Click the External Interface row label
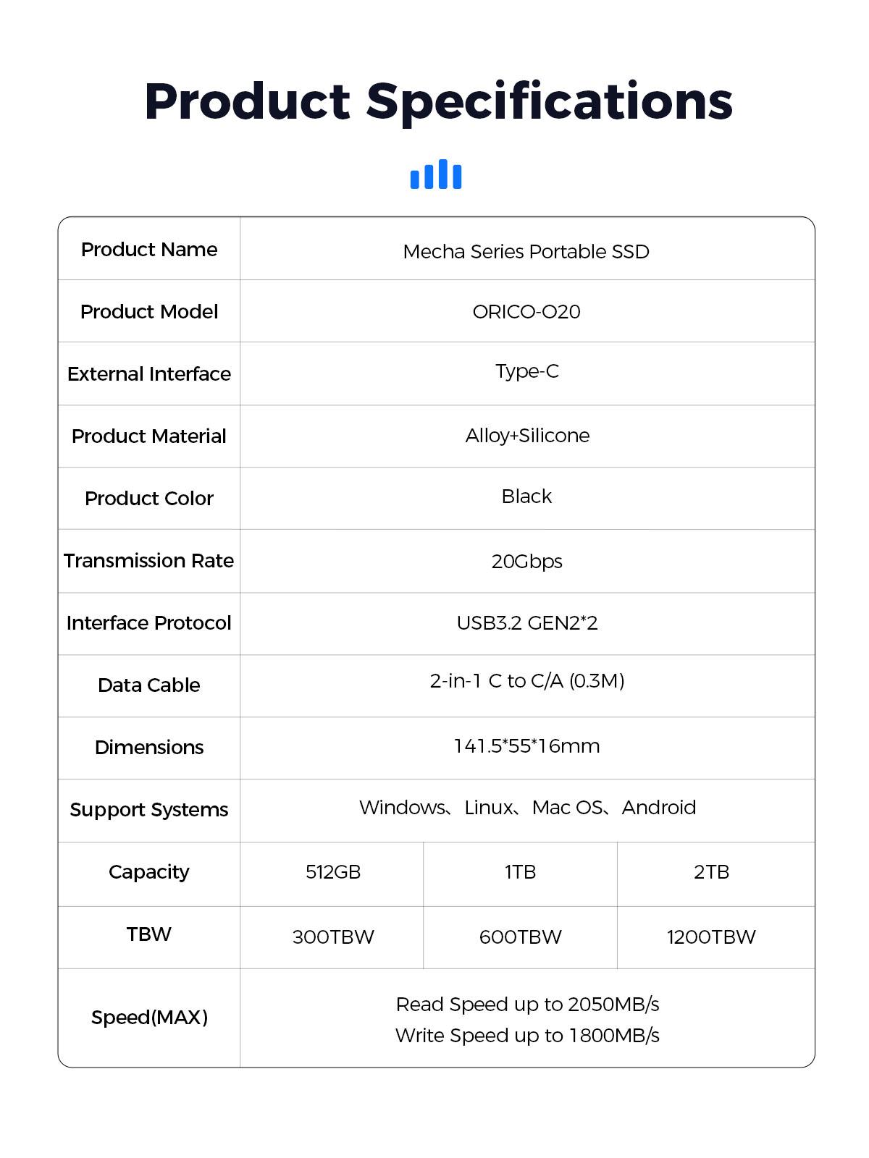 pos(149,374)
